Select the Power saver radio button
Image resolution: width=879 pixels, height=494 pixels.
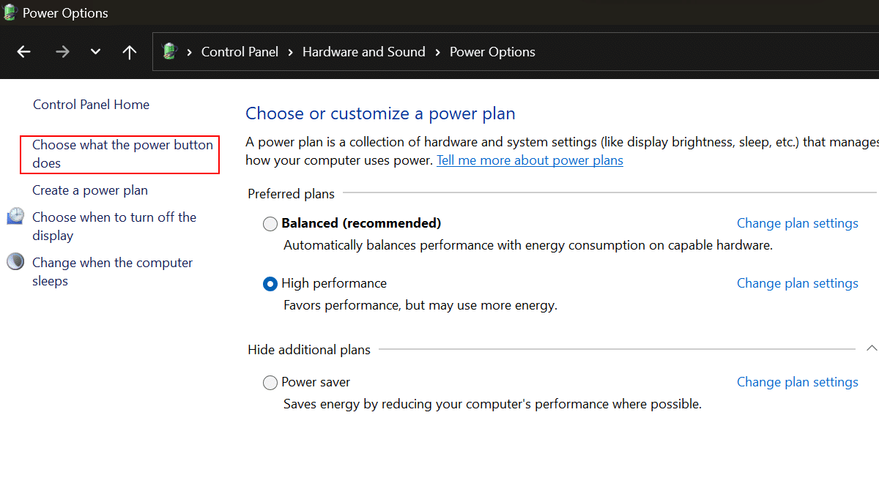(270, 383)
